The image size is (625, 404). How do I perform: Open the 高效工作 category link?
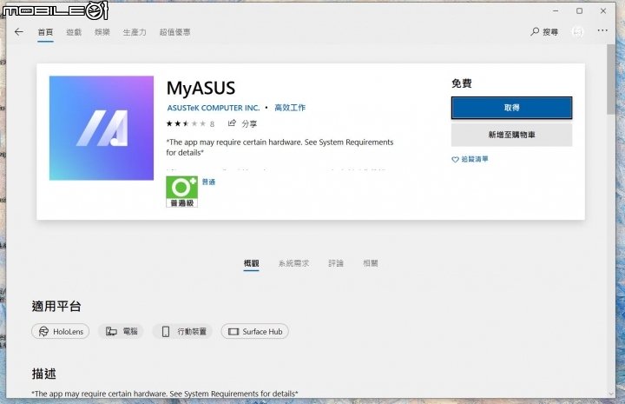click(x=290, y=108)
